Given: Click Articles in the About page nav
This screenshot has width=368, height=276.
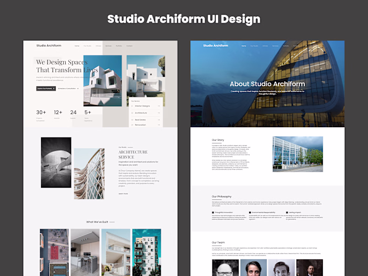Looking at the screenshot, I should tap(265, 46).
